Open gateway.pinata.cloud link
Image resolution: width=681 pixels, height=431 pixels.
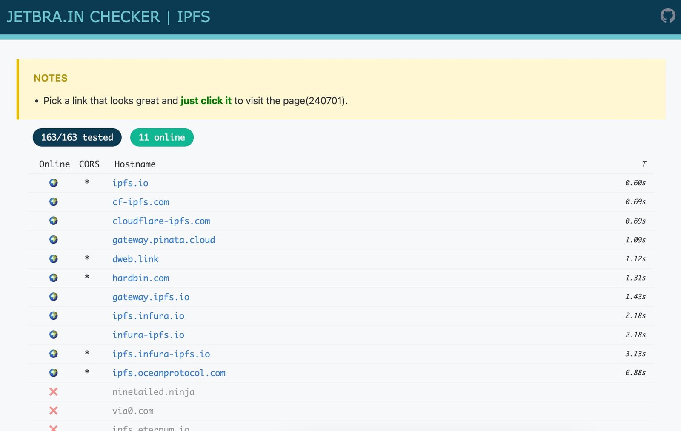163,240
